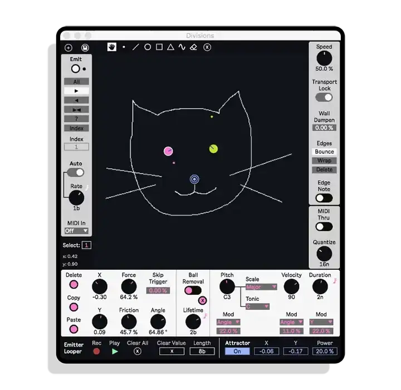This screenshot has height=390, width=401.
Task: Toggle the Ball Removal switch
Action: tap(193, 290)
